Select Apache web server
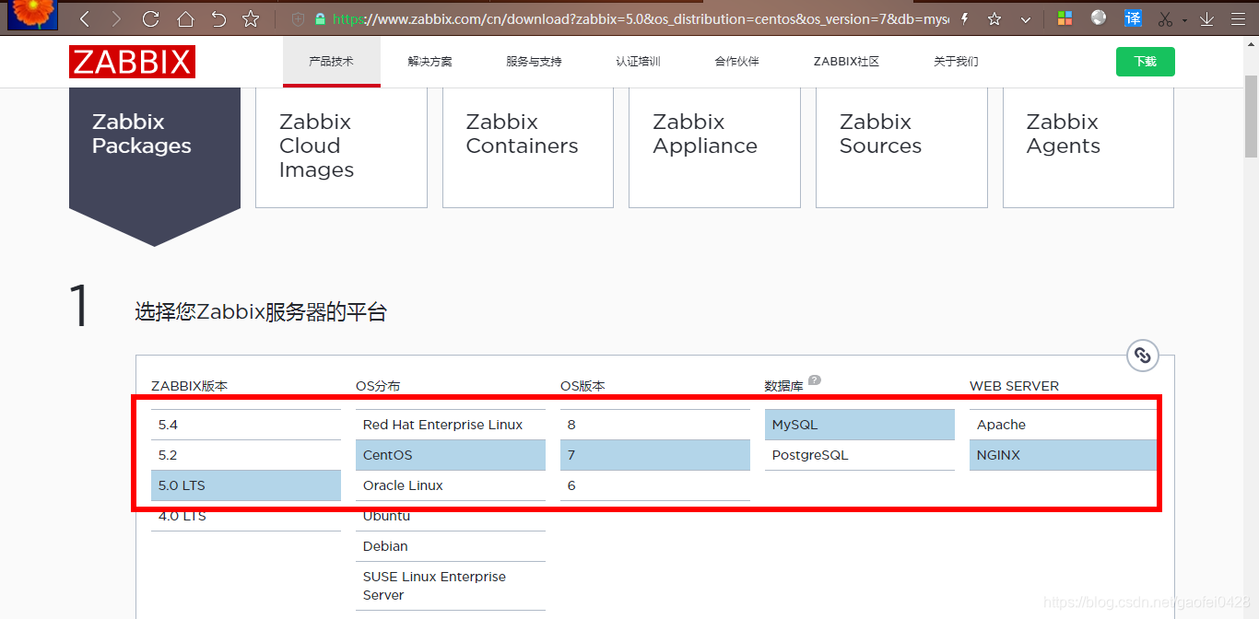Screen dimensions: 1259x619 click(1064, 425)
